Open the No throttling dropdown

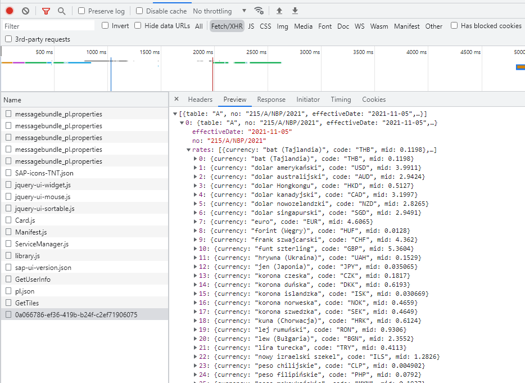point(220,11)
